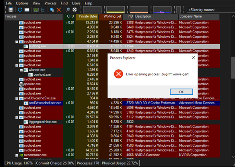Image resolution: width=235 pixels, height=167 pixels.
Task: Click svchost.exe icon in PID 4076 row
Action: tap(21, 150)
